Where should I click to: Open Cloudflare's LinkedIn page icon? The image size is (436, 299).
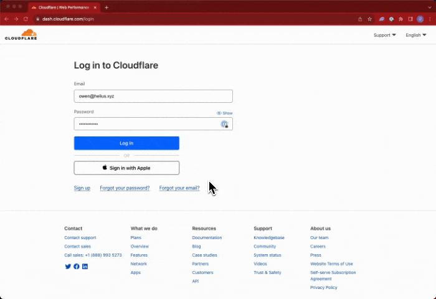[x=85, y=267]
